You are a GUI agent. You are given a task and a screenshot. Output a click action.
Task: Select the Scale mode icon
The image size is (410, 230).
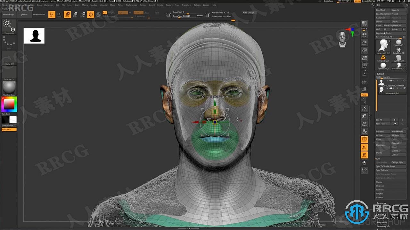(75, 14)
